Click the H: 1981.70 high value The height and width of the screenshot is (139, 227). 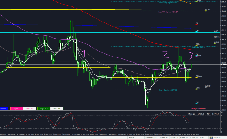[174, 138]
